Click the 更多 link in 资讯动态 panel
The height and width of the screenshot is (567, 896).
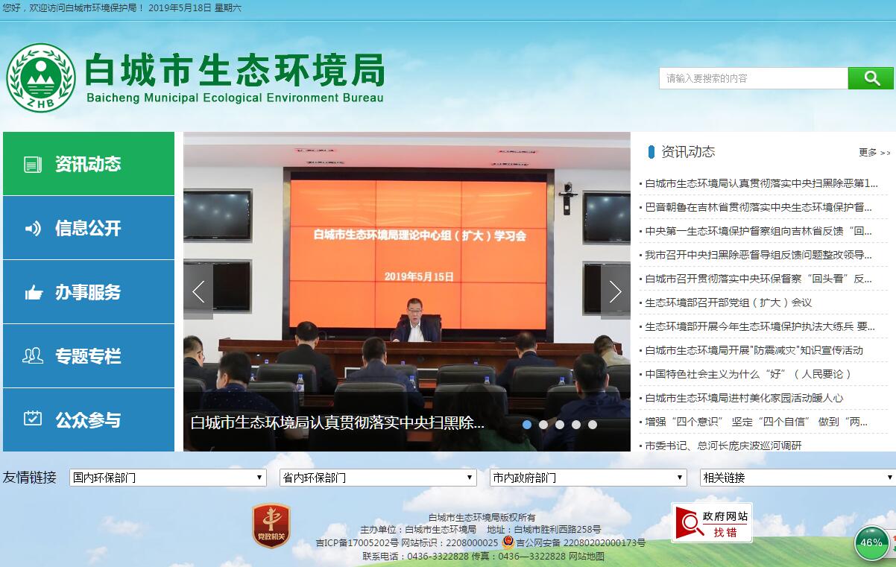[874, 153]
